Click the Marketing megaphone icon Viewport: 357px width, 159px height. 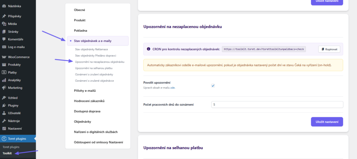4,88
